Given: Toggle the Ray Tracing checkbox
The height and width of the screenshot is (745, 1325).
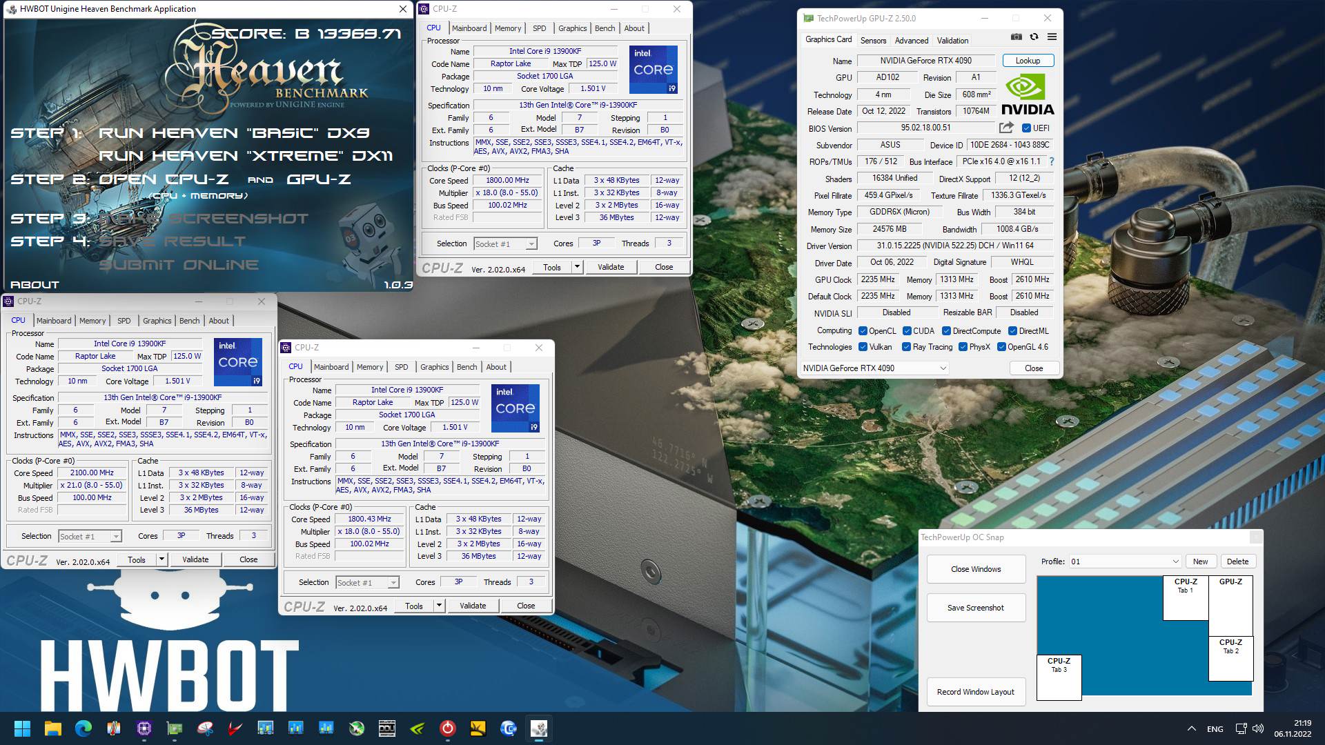Looking at the screenshot, I should pos(907,347).
